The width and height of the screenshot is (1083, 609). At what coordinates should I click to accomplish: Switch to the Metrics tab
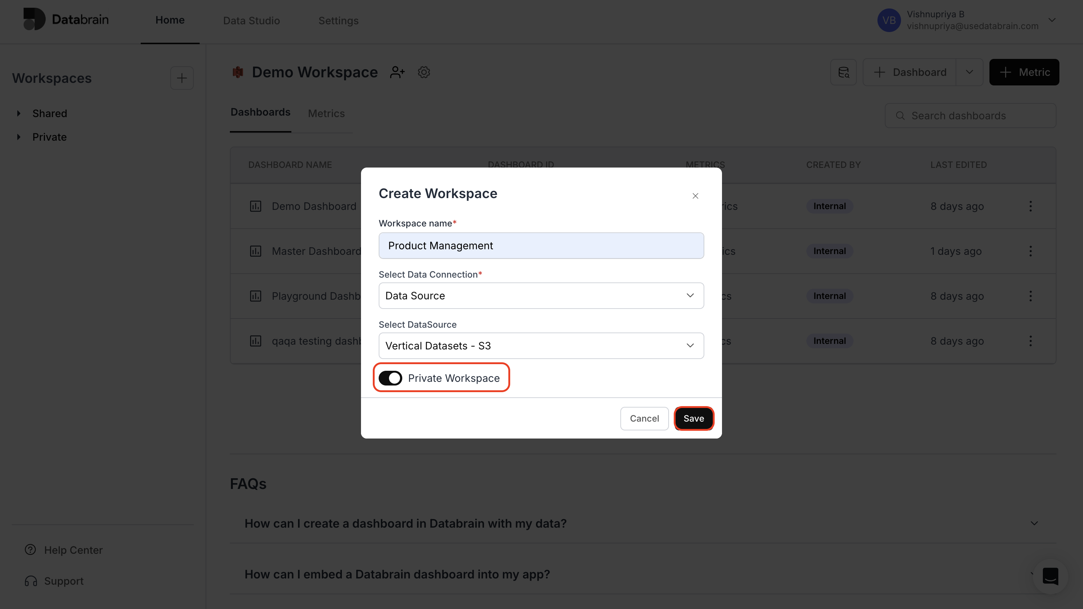tap(326, 113)
